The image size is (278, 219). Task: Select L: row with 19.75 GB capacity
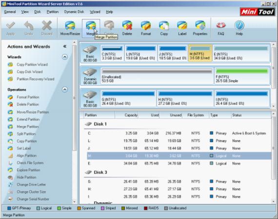179,141
